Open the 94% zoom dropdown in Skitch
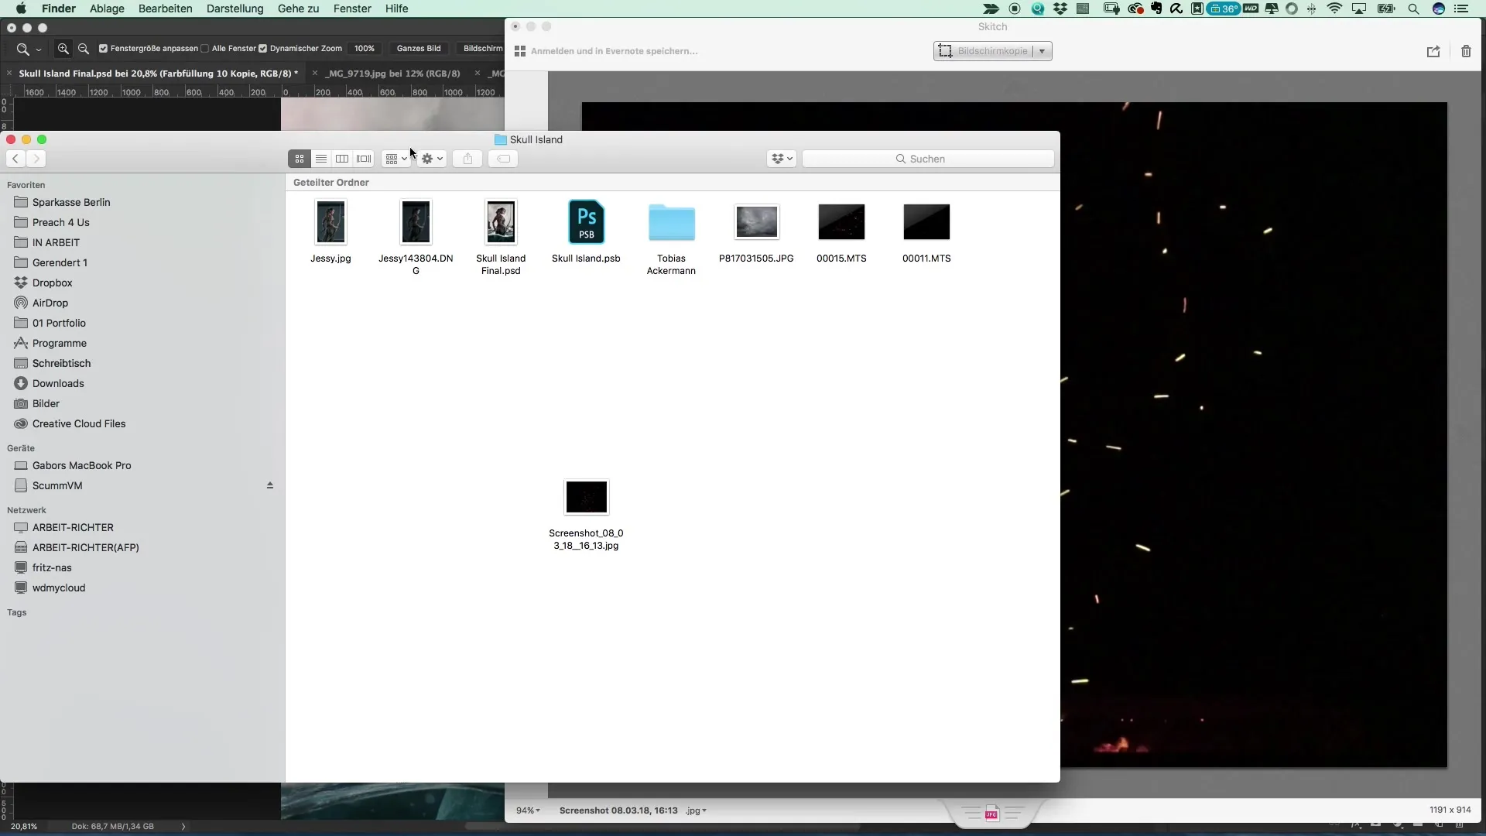 pyautogui.click(x=528, y=810)
